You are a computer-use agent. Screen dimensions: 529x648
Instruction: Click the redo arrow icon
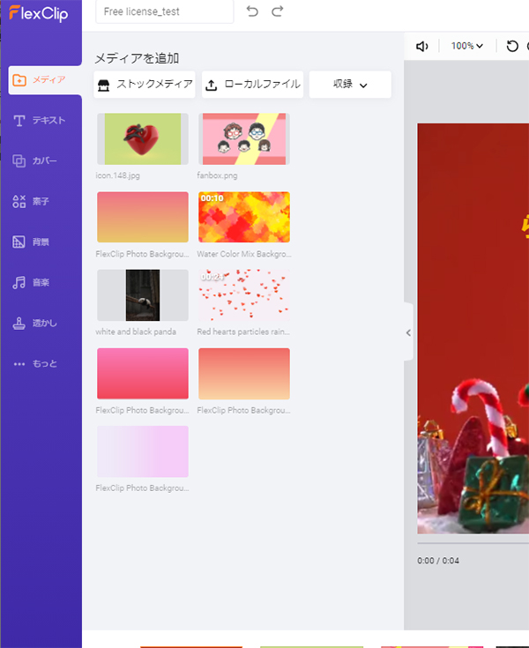278,11
